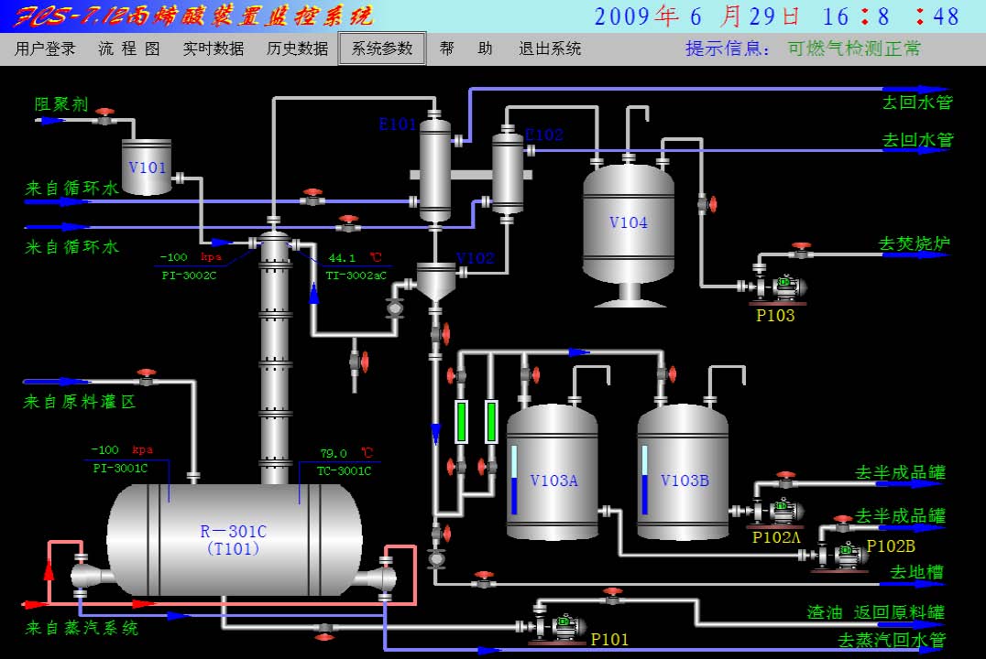Click the 去焚烧炉 destination label
The image size is (986, 659).
(x=914, y=243)
